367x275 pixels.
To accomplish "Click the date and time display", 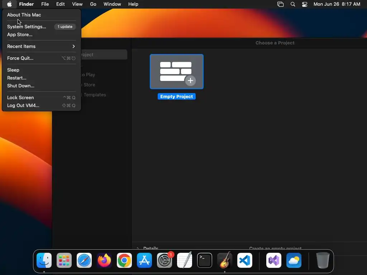I will pos(337,4).
